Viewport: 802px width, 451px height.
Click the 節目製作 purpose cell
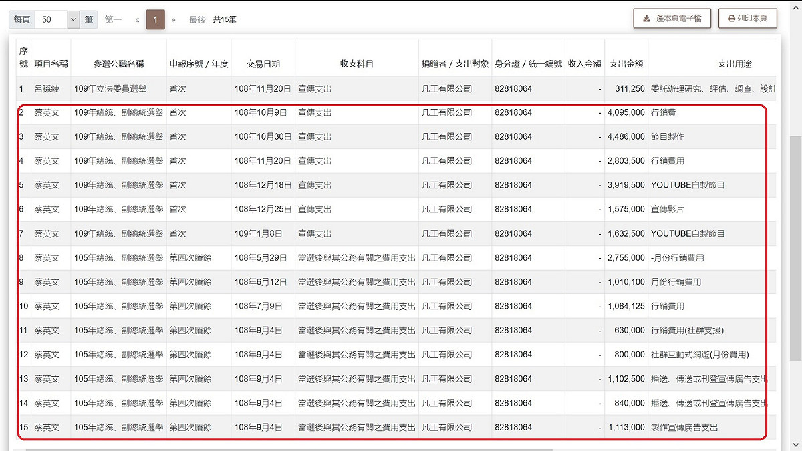pyautogui.click(x=668, y=136)
